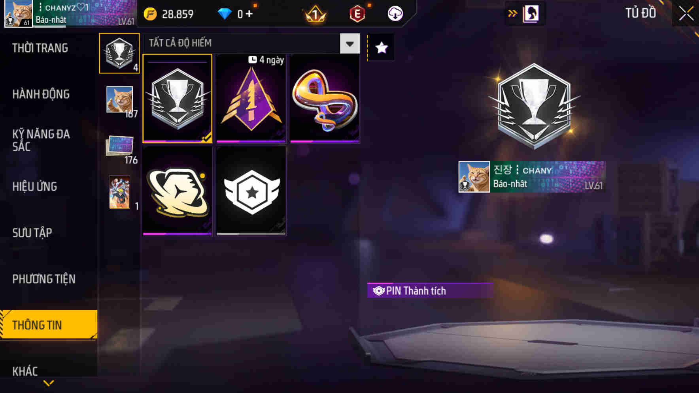699x393 pixels.
Task: Click the diamond top-up plus icon
Action: click(249, 14)
